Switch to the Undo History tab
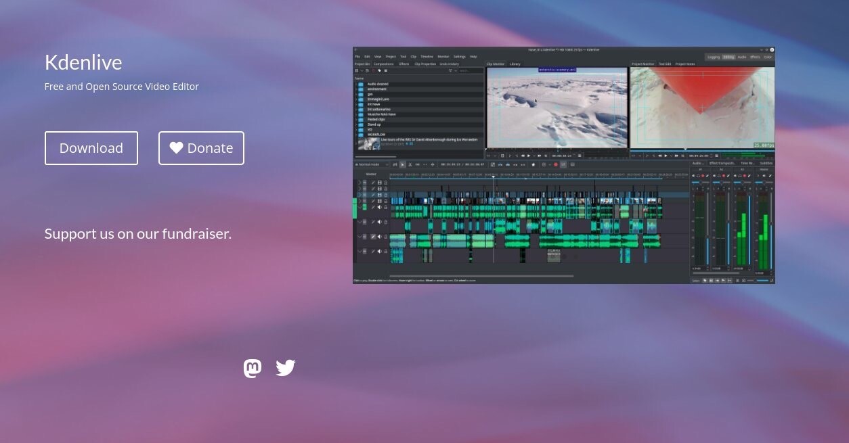 449,64
